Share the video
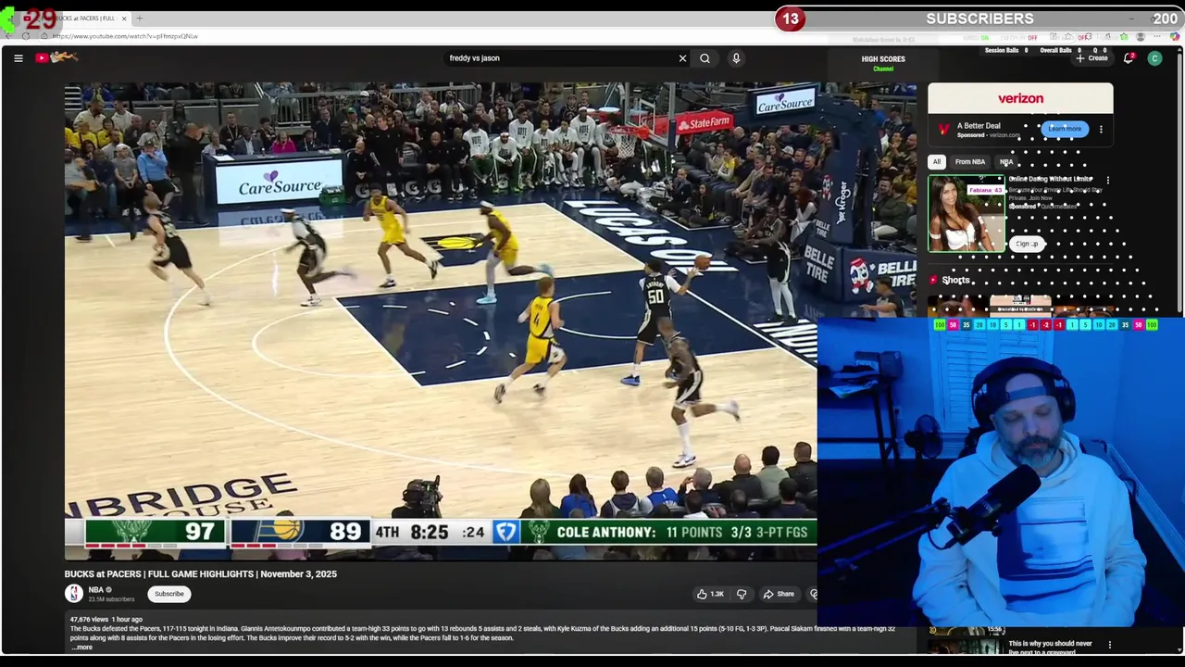This screenshot has width=1185, height=667. (779, 594)
